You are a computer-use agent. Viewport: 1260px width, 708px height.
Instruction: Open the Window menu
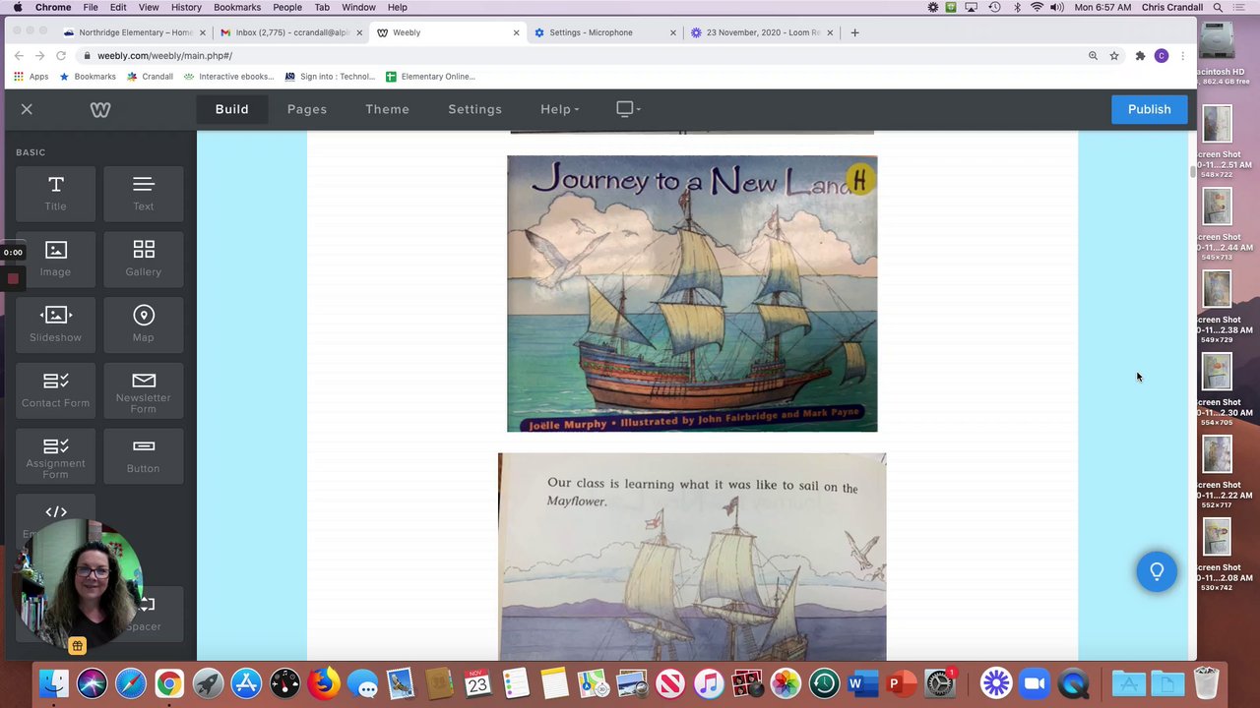coord(358,7)
